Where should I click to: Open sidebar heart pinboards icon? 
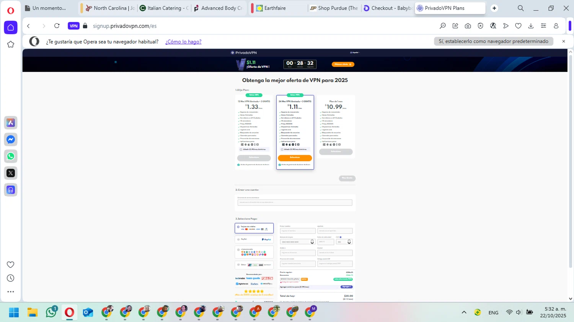coord(11,265)
